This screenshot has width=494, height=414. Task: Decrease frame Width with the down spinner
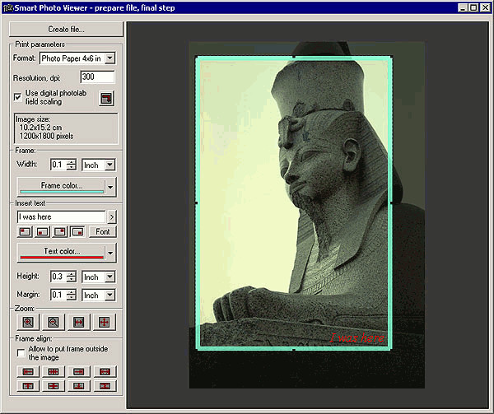pos(72,167)
